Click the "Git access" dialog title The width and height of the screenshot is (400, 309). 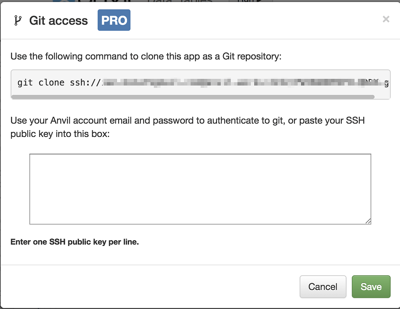pyautogui.click(x=59, y=20)
